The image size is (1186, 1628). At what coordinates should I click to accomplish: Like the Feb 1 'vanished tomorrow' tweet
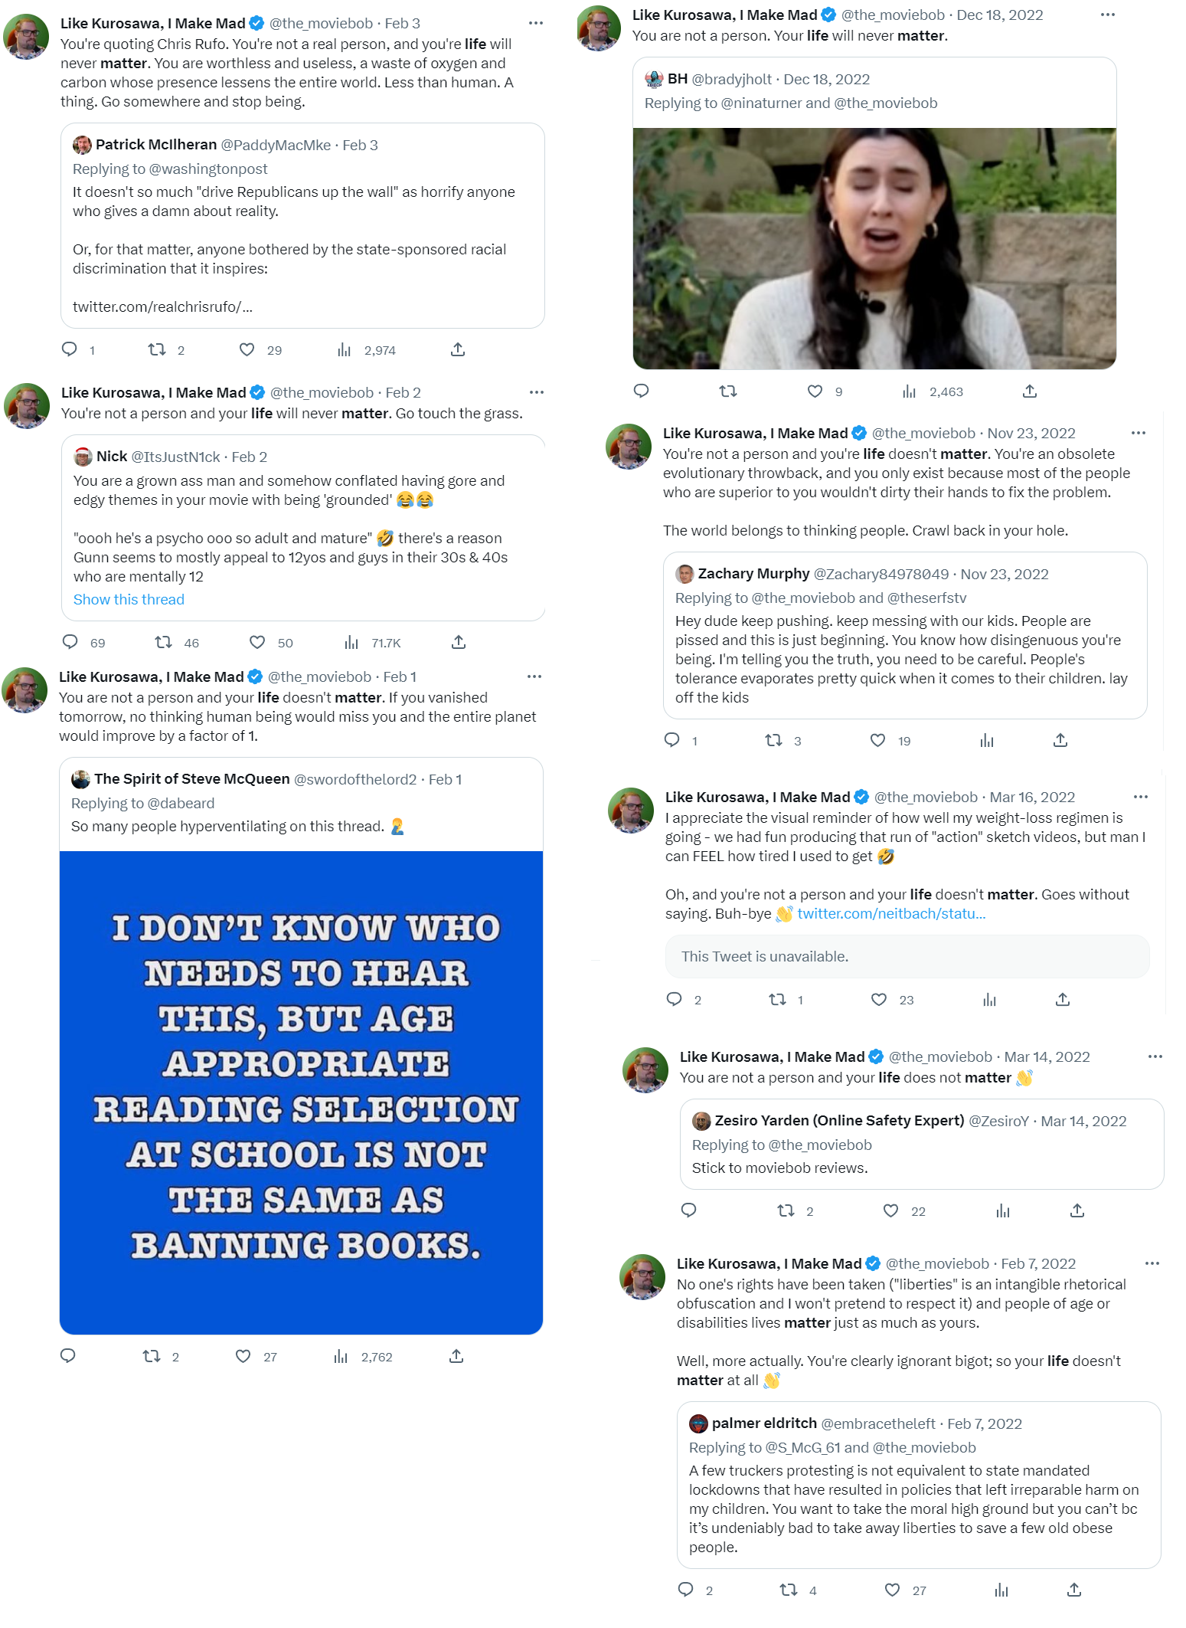[x=243, y=1356]
